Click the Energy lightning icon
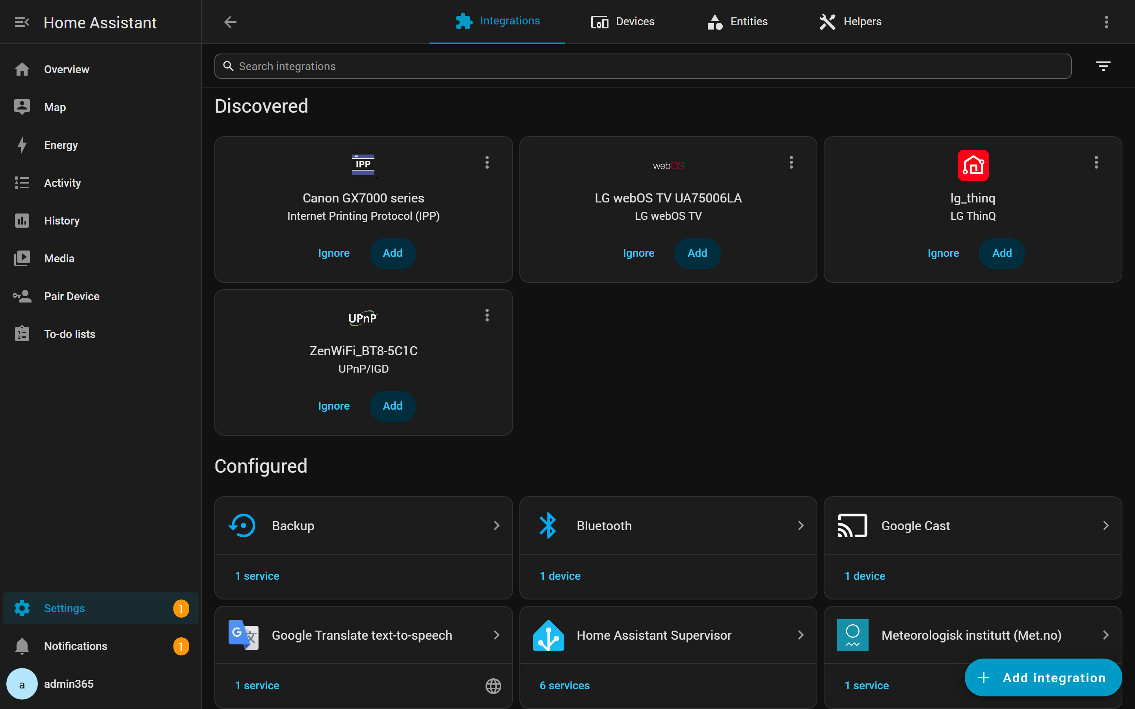1135x709 pixels. pyautogui.click(x=22, y=145)
